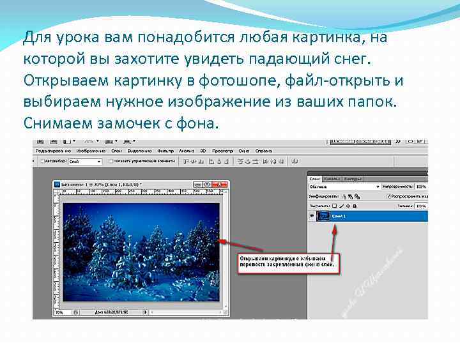Click the Mini Bridge icon in top bar
Screen dimensions: 460x345
[54, 142]
